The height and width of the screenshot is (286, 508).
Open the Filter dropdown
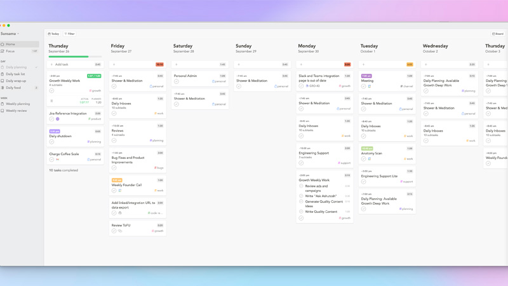click(70, 34)
